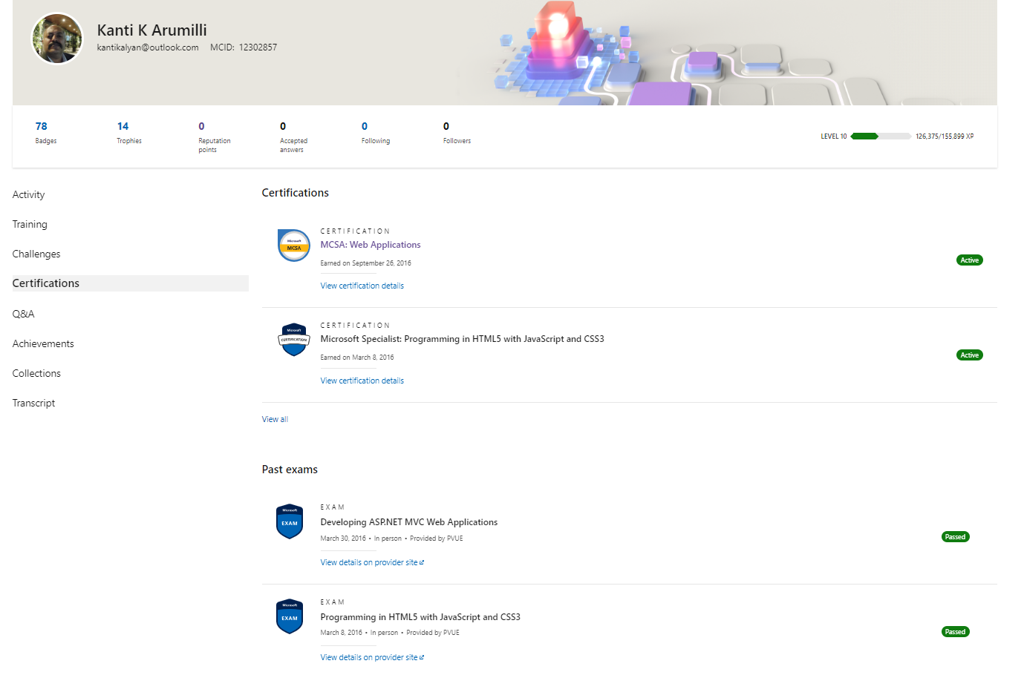
Task: Click the Active badge for MCSA certification
Action: coord(969,260)
